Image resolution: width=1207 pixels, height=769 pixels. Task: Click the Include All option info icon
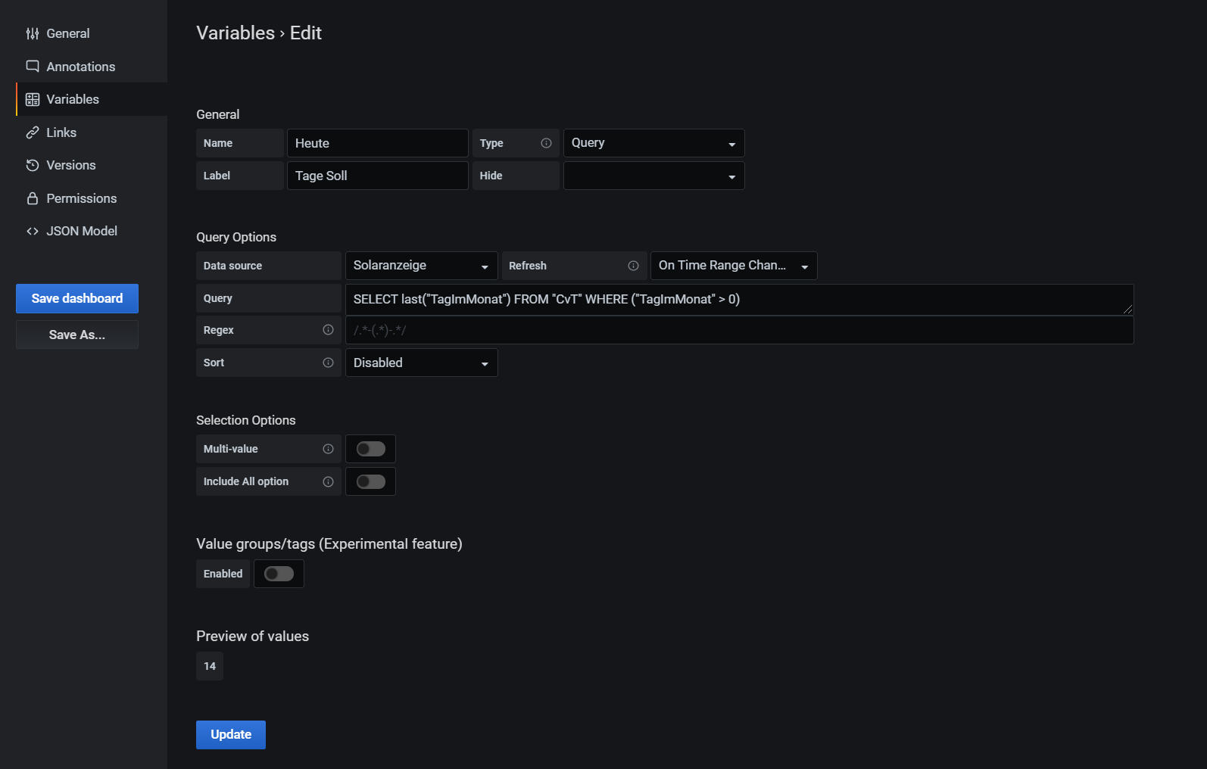[328, 481]
